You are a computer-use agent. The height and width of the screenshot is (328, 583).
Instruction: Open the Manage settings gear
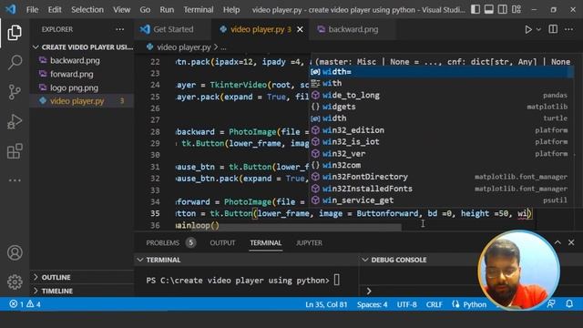[x=15, y=282]
